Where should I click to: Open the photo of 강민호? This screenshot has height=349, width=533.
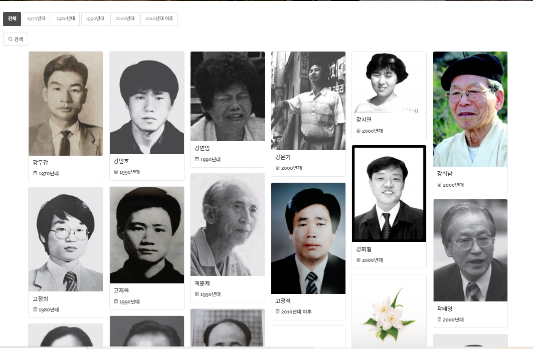pyautogui.click(x=147, y=103)
